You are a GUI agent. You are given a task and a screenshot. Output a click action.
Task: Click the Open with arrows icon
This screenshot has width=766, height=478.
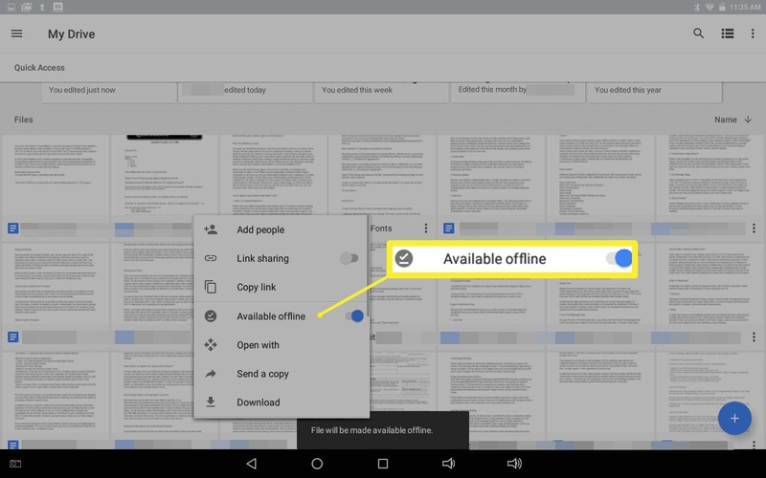[211, 345]
